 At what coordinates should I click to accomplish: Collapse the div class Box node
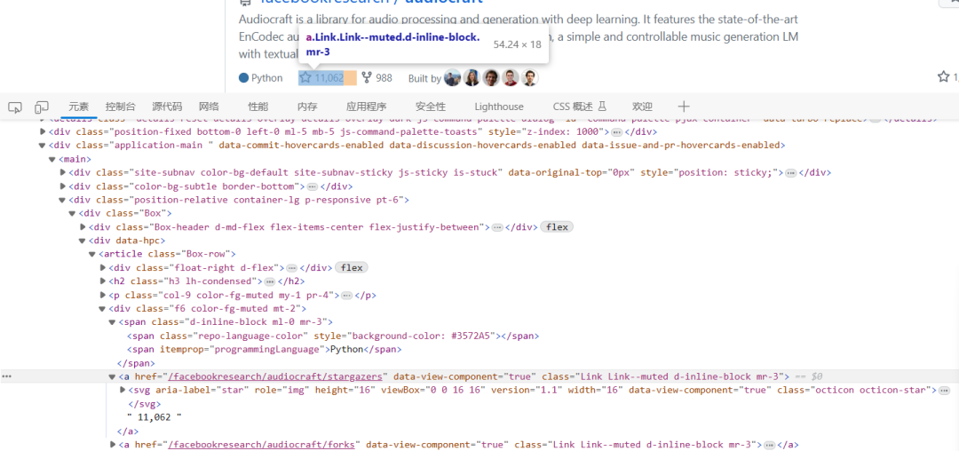(73, 213)
